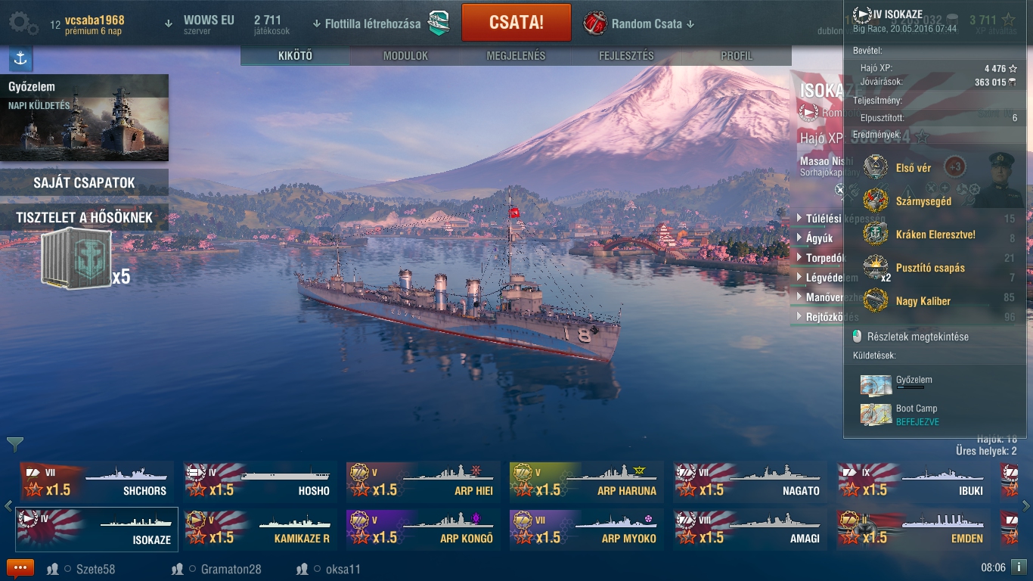Open the info icon by the clock
1033x581 pixels.
coord(1019,567)
